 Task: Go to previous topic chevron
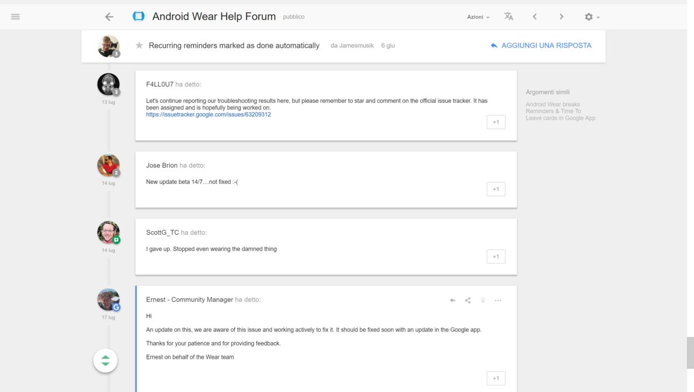pos(534,17)
